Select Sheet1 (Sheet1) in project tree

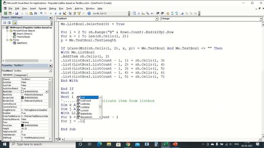point(24,34)
